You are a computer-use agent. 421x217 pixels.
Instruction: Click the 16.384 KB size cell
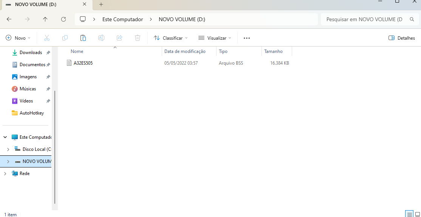280,63
